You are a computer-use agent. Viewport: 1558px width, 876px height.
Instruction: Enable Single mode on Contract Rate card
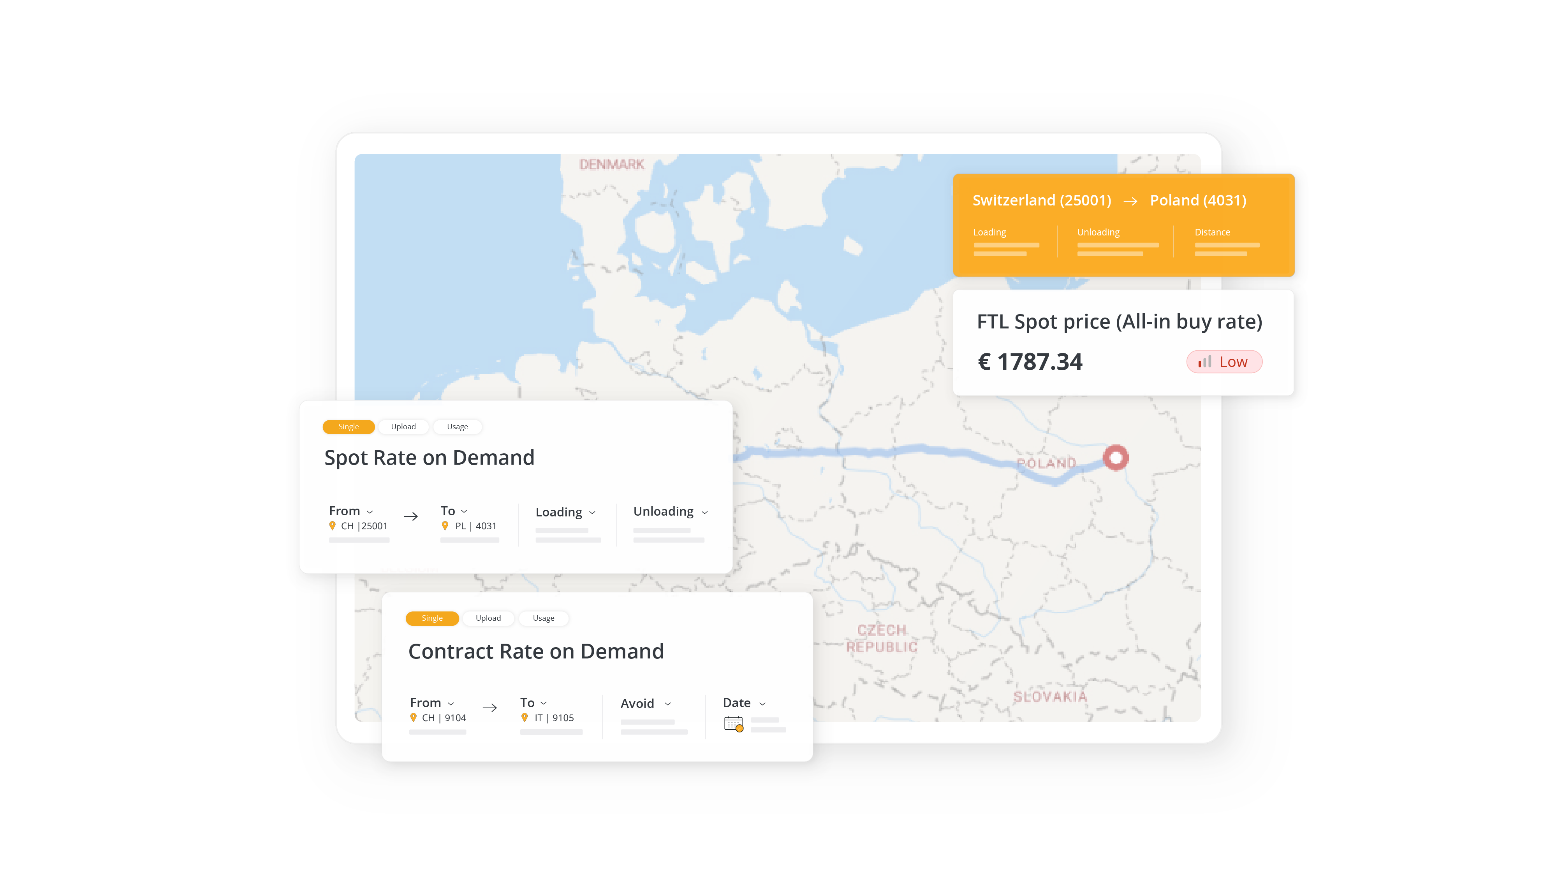[x=432, y=618]
